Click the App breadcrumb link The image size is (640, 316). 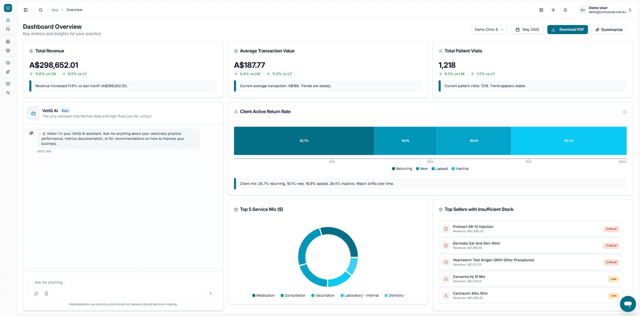pyautogui.click(x=55, y=10)
